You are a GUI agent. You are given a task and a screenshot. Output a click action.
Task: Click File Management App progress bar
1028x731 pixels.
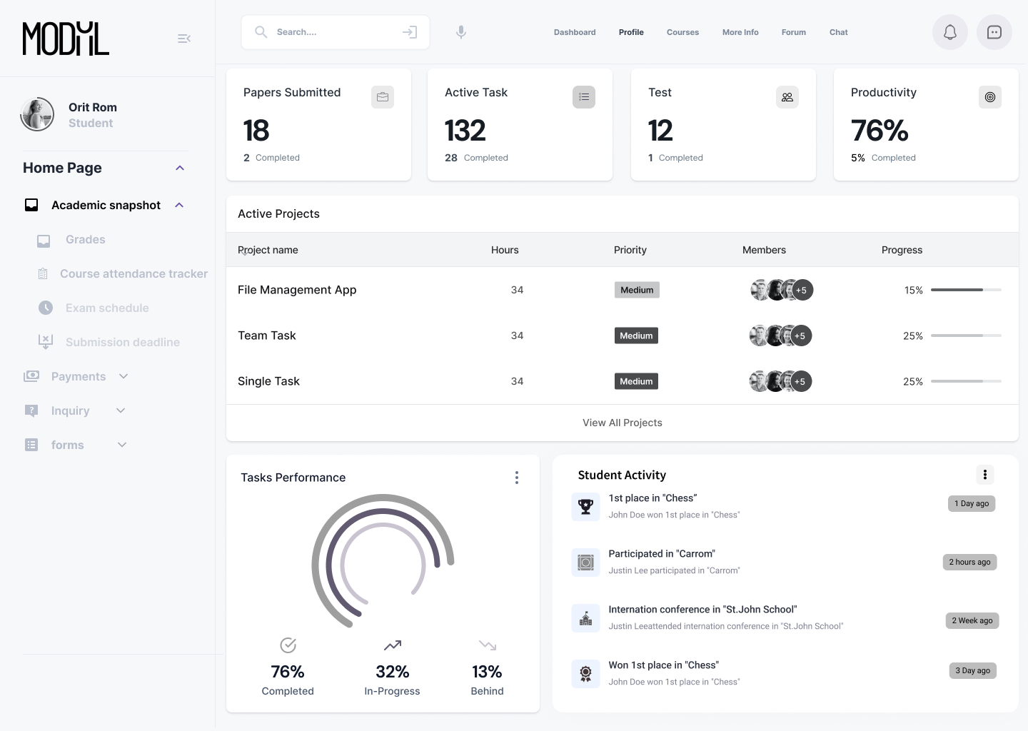(x=965, y=290)
